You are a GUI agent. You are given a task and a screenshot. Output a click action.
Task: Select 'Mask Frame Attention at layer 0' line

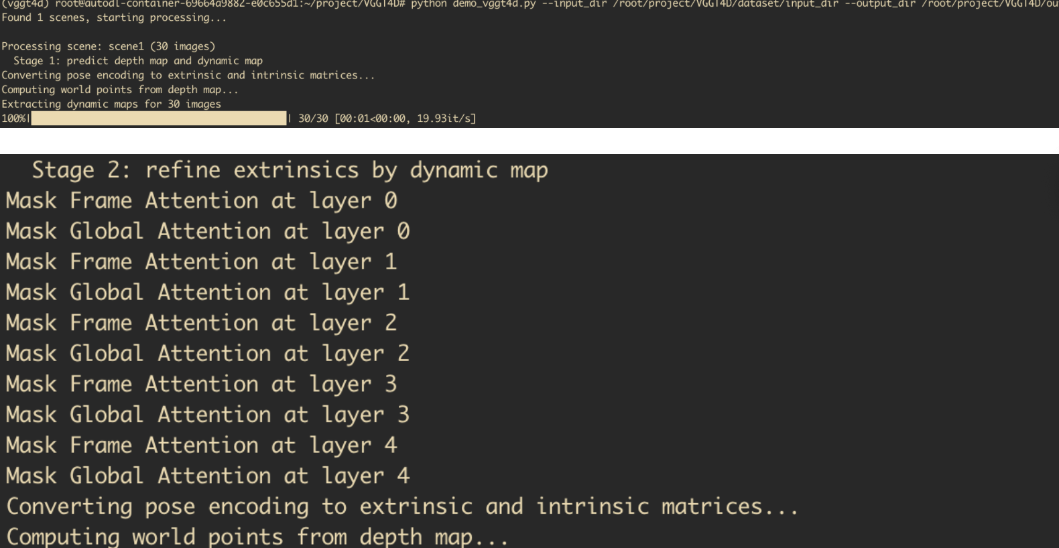[x=201, y=201]
